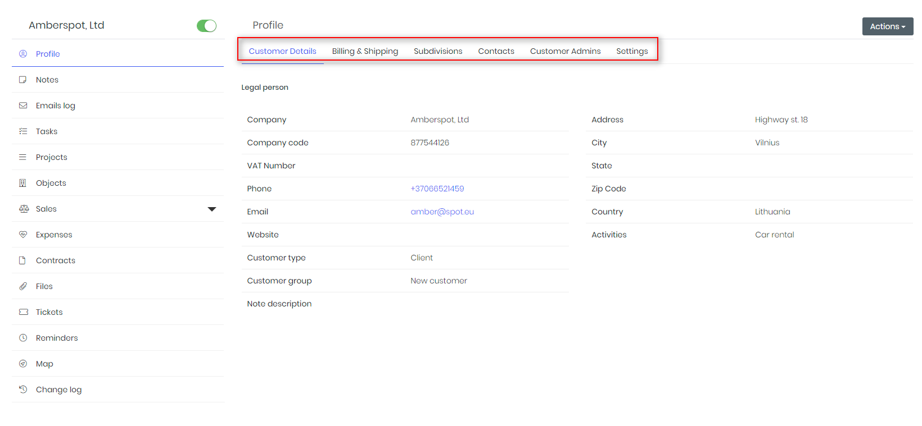The image size is (922, 426).
Task: Click the Emails log envelope icon
Action: [x=23, y=106]
